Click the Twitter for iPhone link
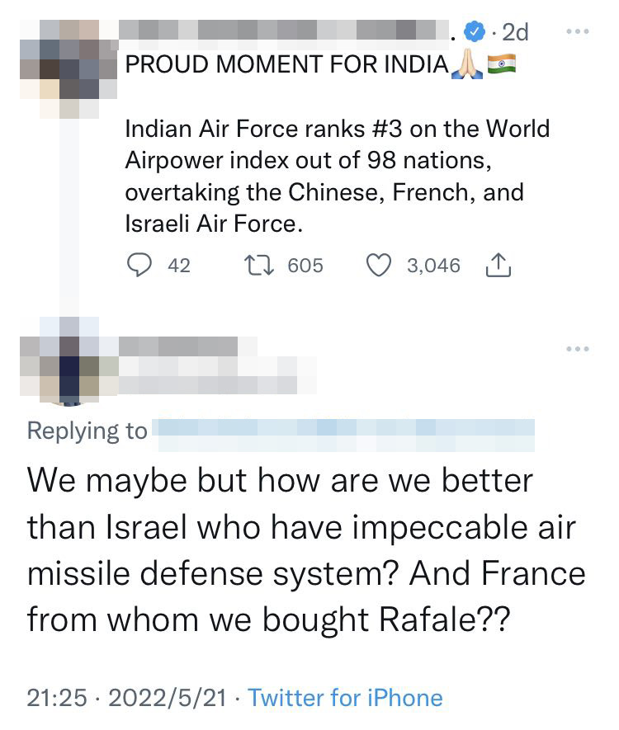This screenshot has width=619, height=730. point(345,698)
